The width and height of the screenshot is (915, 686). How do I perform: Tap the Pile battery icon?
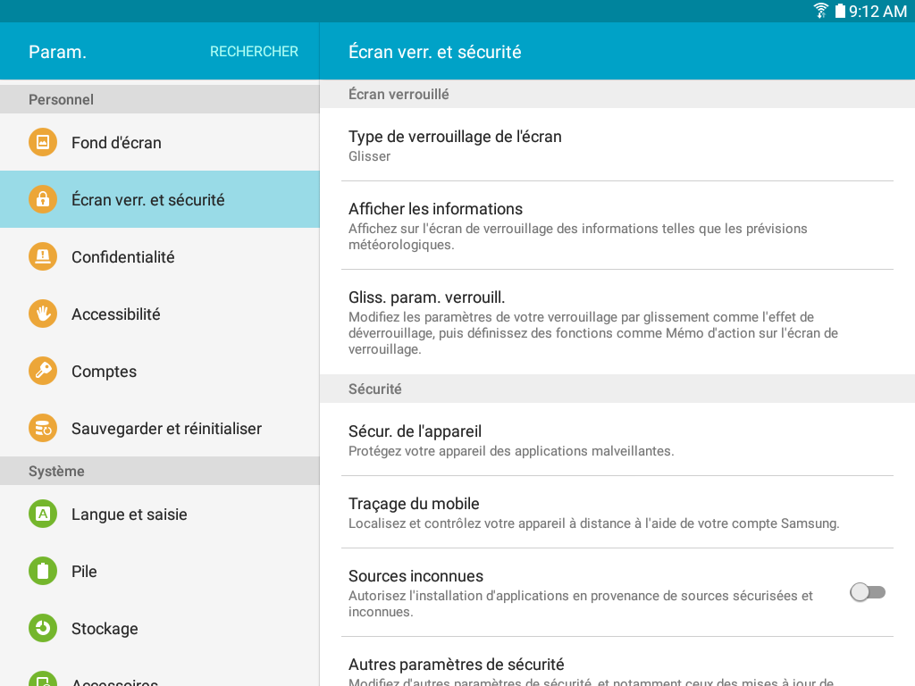[43, 571]
